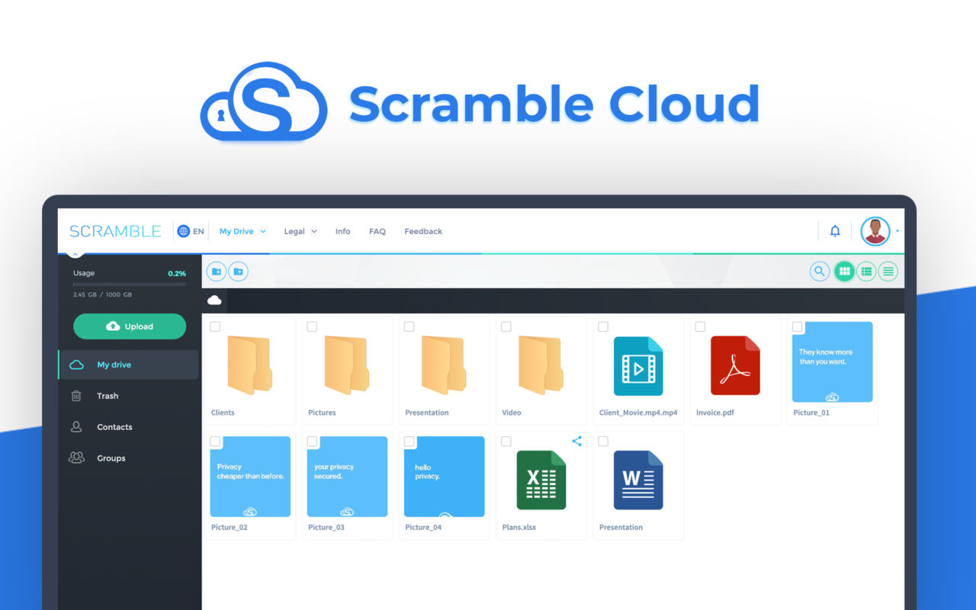Open the Presentation Word document icon
The width and height of the screenshot is (976, 610).
click(638, 480)
